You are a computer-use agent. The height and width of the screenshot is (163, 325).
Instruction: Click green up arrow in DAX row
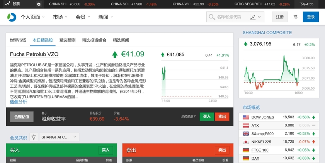coord(314,158)
